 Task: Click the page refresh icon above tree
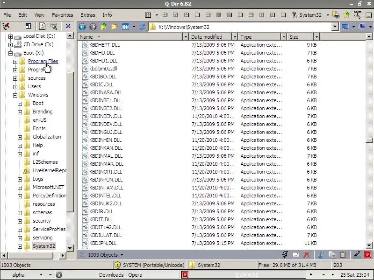[x=42, y=26]
